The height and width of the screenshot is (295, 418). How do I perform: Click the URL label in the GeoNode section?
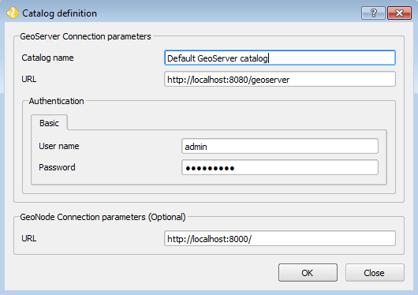coord(29,238)
